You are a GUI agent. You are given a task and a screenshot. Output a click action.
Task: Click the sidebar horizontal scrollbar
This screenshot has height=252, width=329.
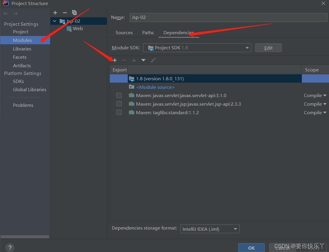pyautogui.click(x=25, y=237)
